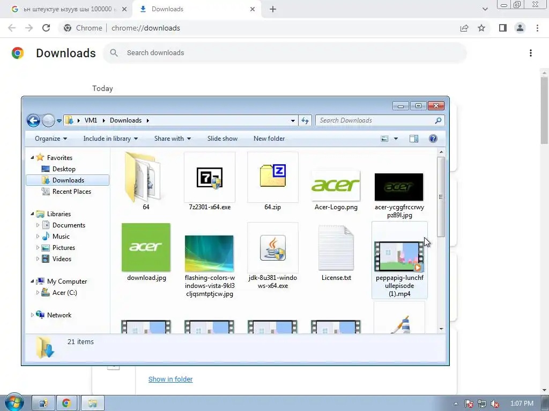Expand the Documents library

pos(38,225)
